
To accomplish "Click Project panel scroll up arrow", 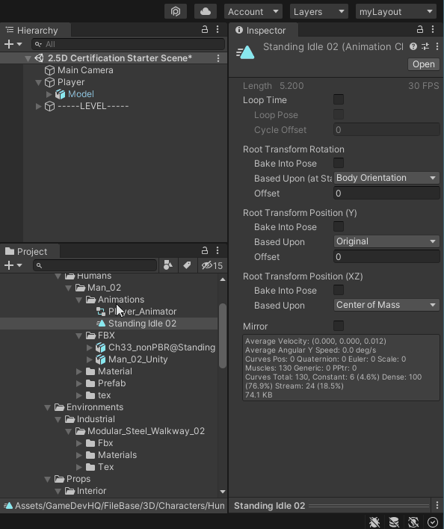I will [x=223, y=279].
